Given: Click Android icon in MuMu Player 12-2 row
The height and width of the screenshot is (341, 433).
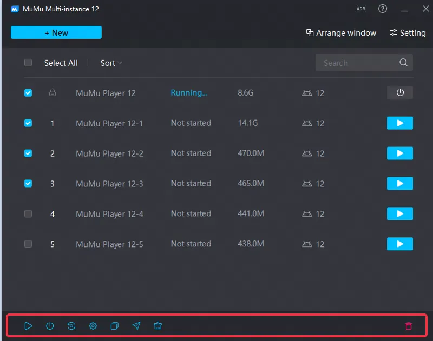Looking at the screenshot, I should click(x=307, y=153).
